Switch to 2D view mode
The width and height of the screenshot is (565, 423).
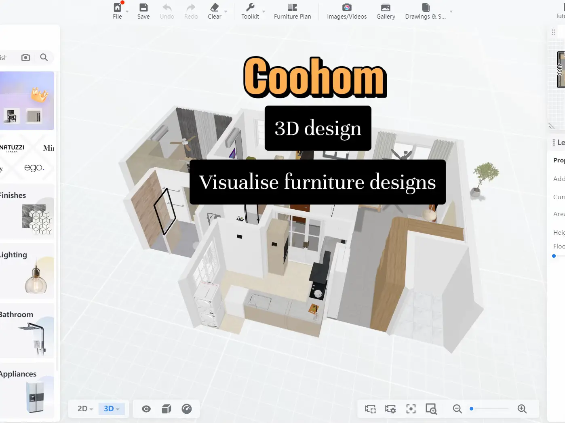pos(85,408)
